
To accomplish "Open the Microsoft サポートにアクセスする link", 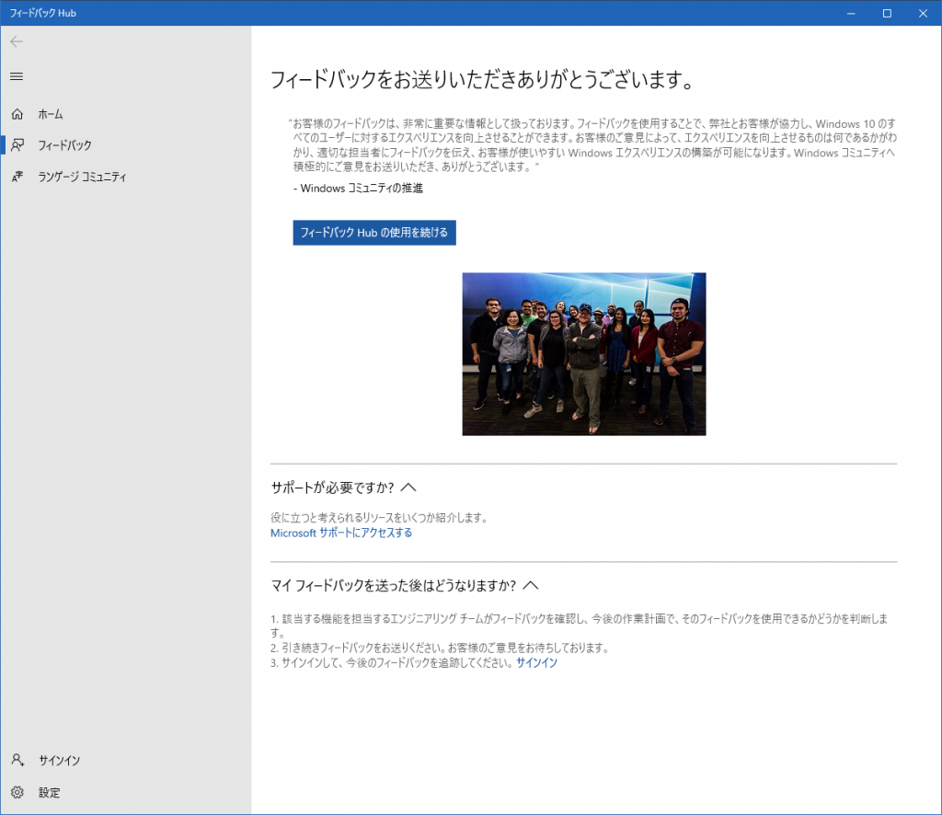I will pos(340,533).
